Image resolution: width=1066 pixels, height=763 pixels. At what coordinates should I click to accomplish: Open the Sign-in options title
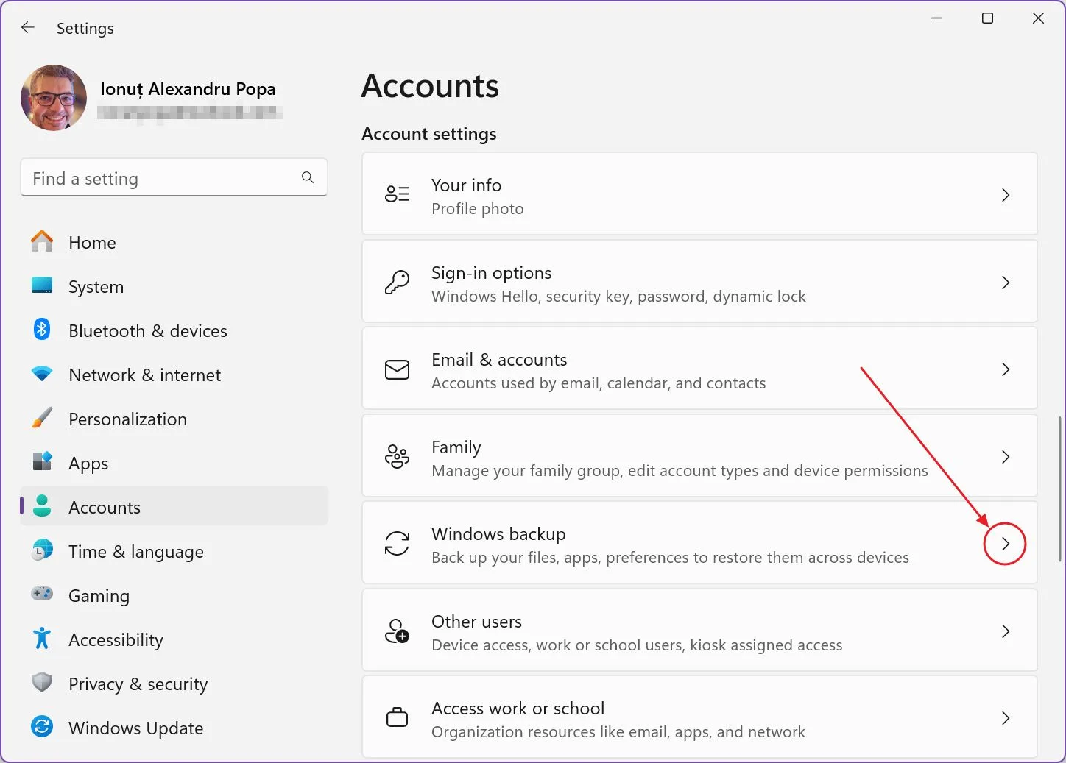(x=491, y=273)
